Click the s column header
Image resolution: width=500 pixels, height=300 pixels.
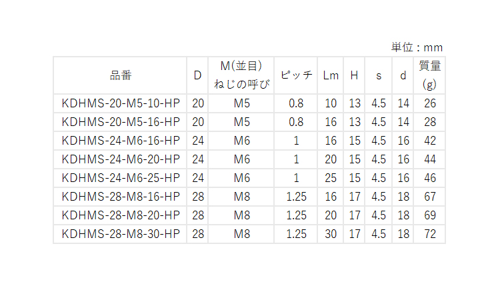click(379, 76)
